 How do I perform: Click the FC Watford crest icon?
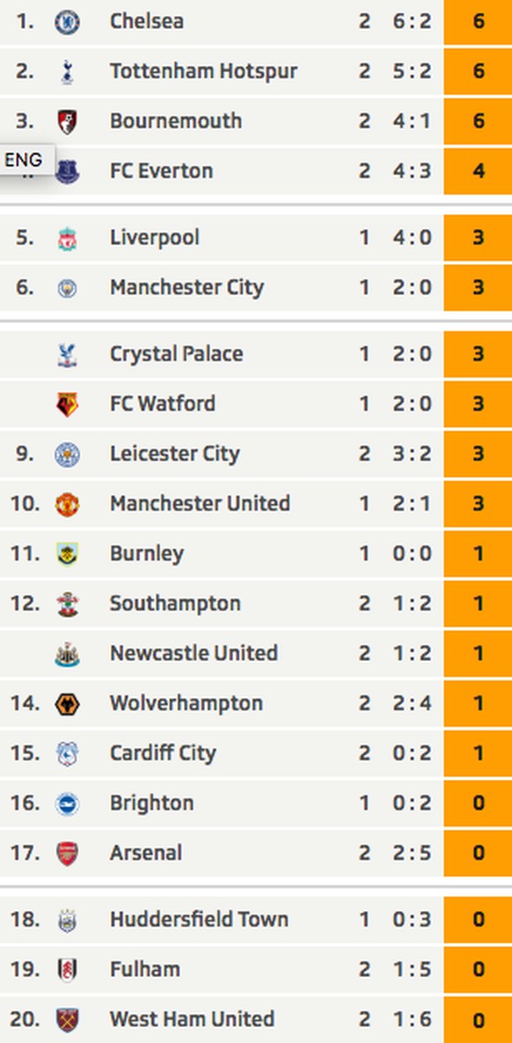67,404
